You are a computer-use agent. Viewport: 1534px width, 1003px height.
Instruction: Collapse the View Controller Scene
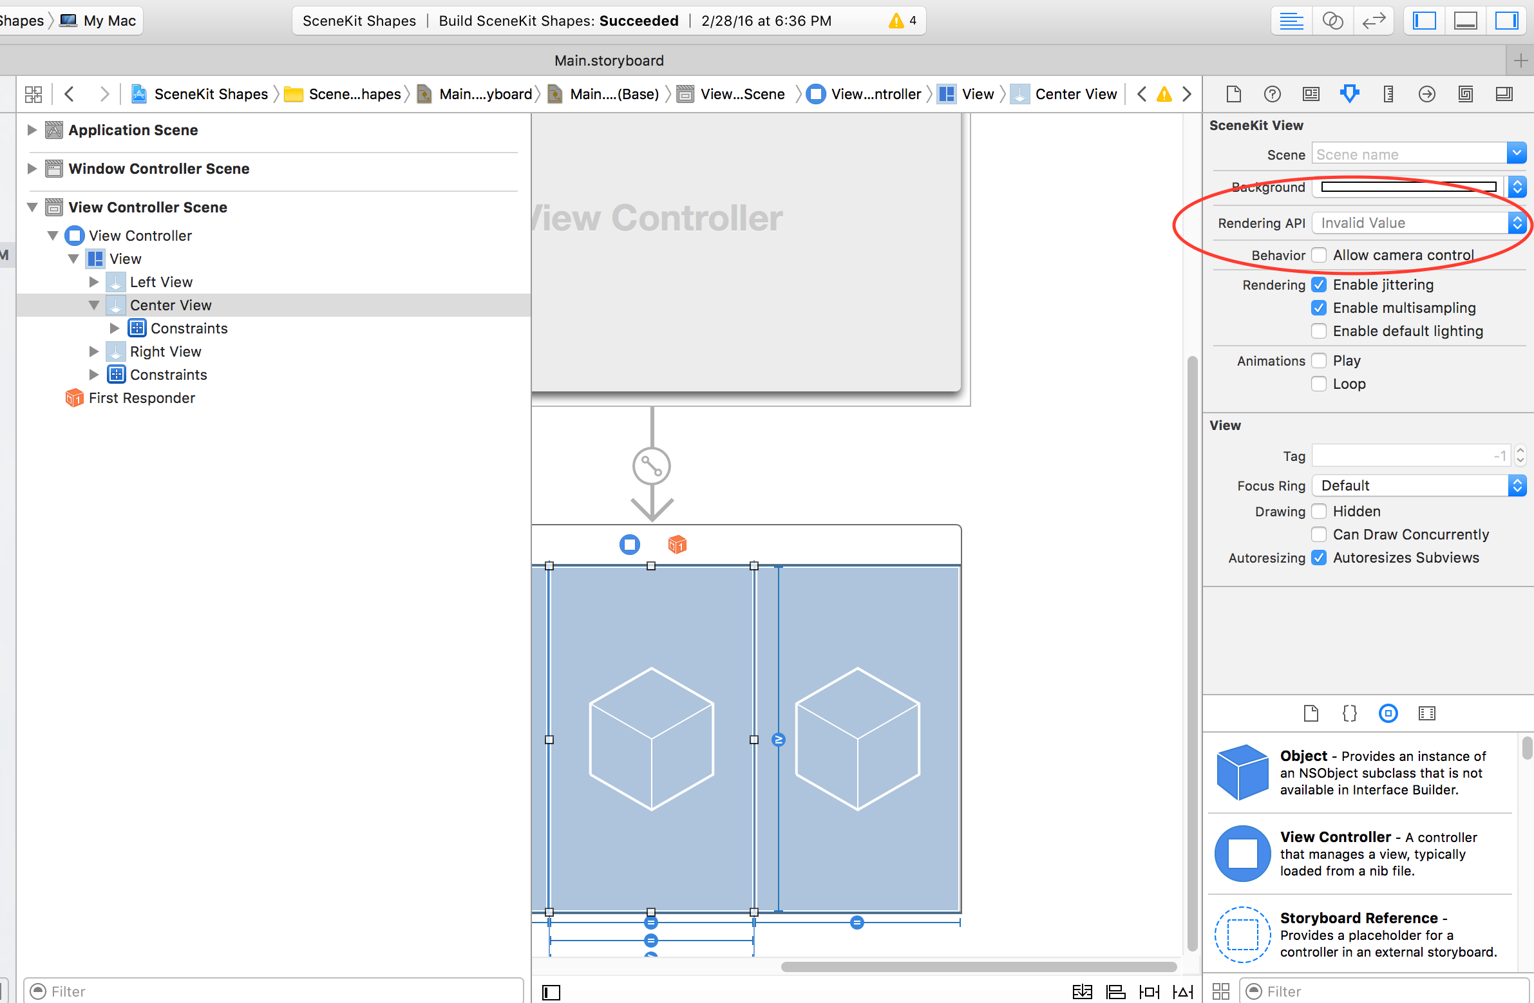(32, 207)
